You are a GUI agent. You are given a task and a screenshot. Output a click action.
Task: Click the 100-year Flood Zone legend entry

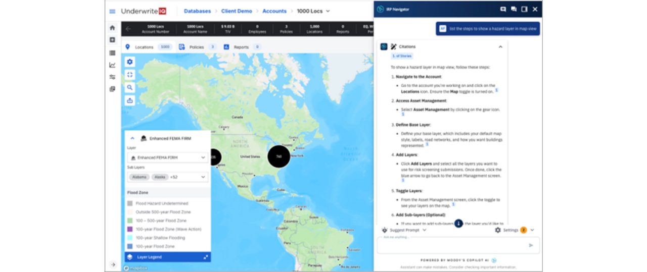coord(155,246)
